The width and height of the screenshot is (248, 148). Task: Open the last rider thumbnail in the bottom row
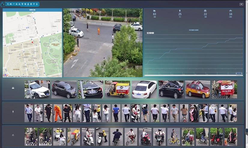(231, 137)
